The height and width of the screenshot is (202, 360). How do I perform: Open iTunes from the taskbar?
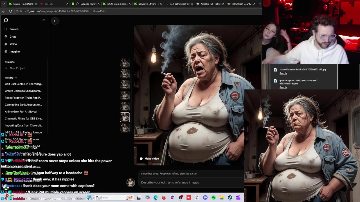(197, 198)
